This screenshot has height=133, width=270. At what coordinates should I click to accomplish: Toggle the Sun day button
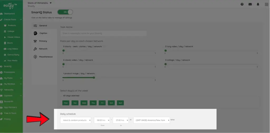tap(120, 103)
